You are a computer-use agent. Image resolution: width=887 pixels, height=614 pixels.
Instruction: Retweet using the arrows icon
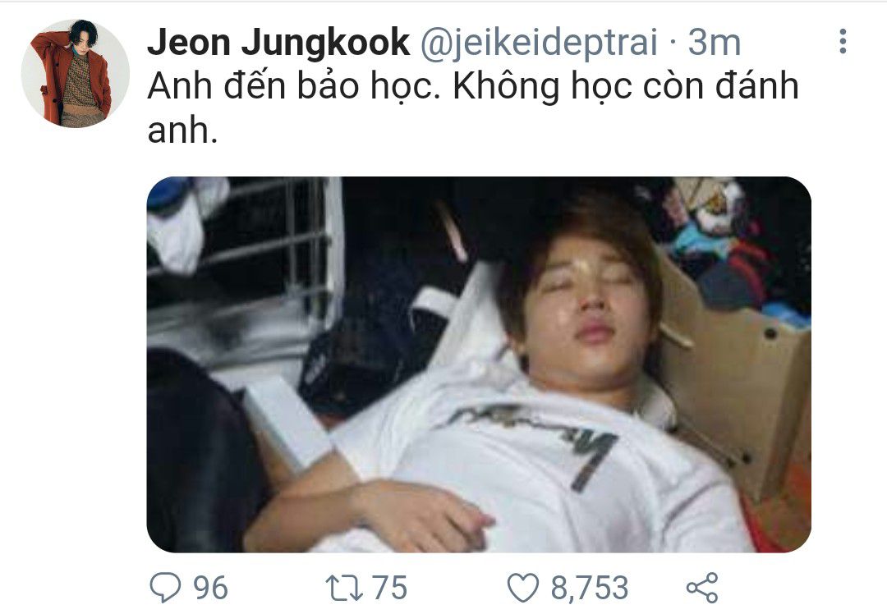[x=344, y=588]
